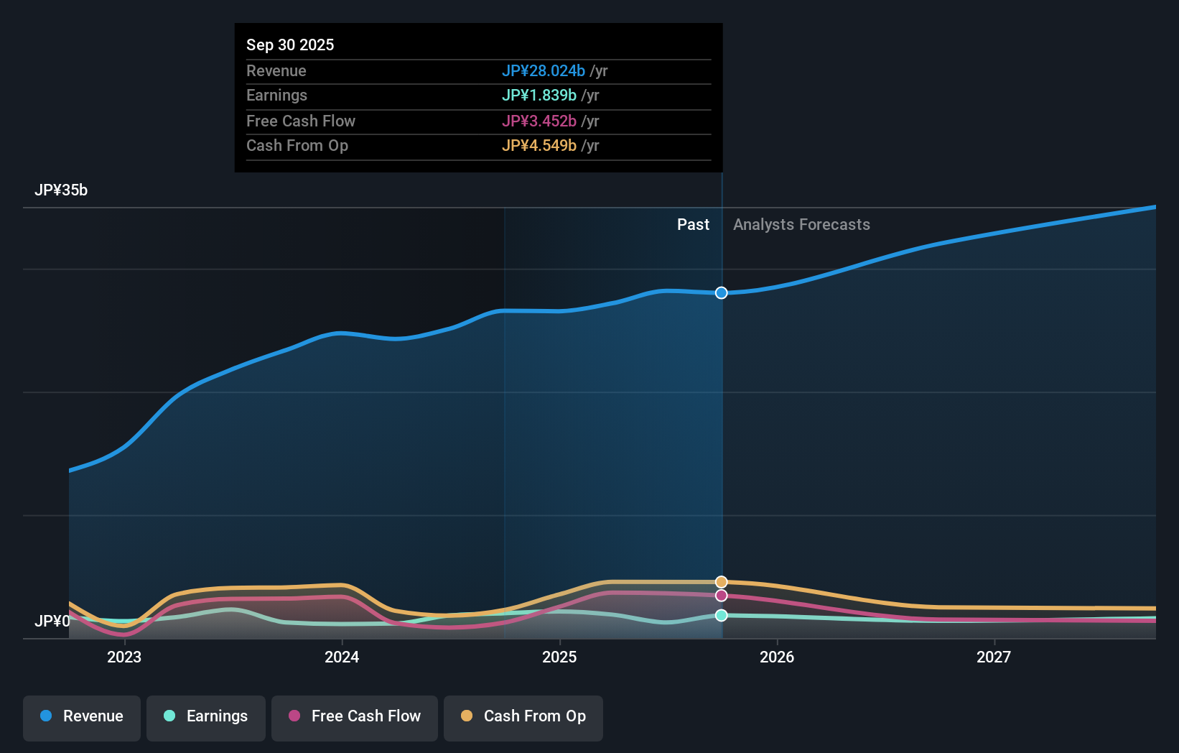
Task: Click the Analysts Forecasts label
Action: point(801,224)
